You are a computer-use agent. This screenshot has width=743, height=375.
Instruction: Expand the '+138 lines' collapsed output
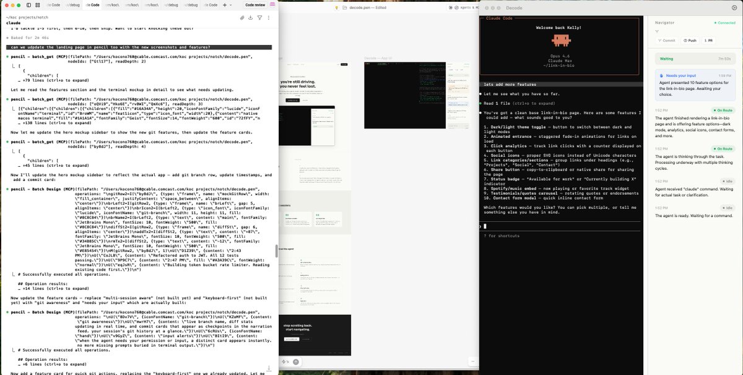tap(54, 123)
